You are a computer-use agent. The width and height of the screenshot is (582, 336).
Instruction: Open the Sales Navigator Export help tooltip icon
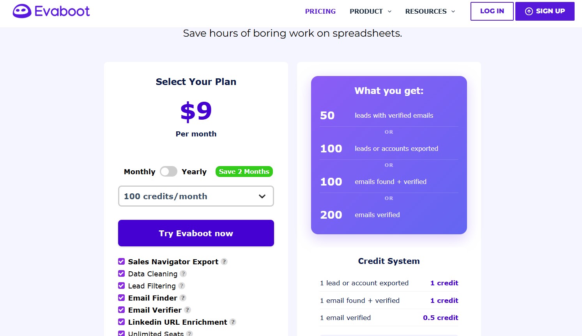click(224, 262)
